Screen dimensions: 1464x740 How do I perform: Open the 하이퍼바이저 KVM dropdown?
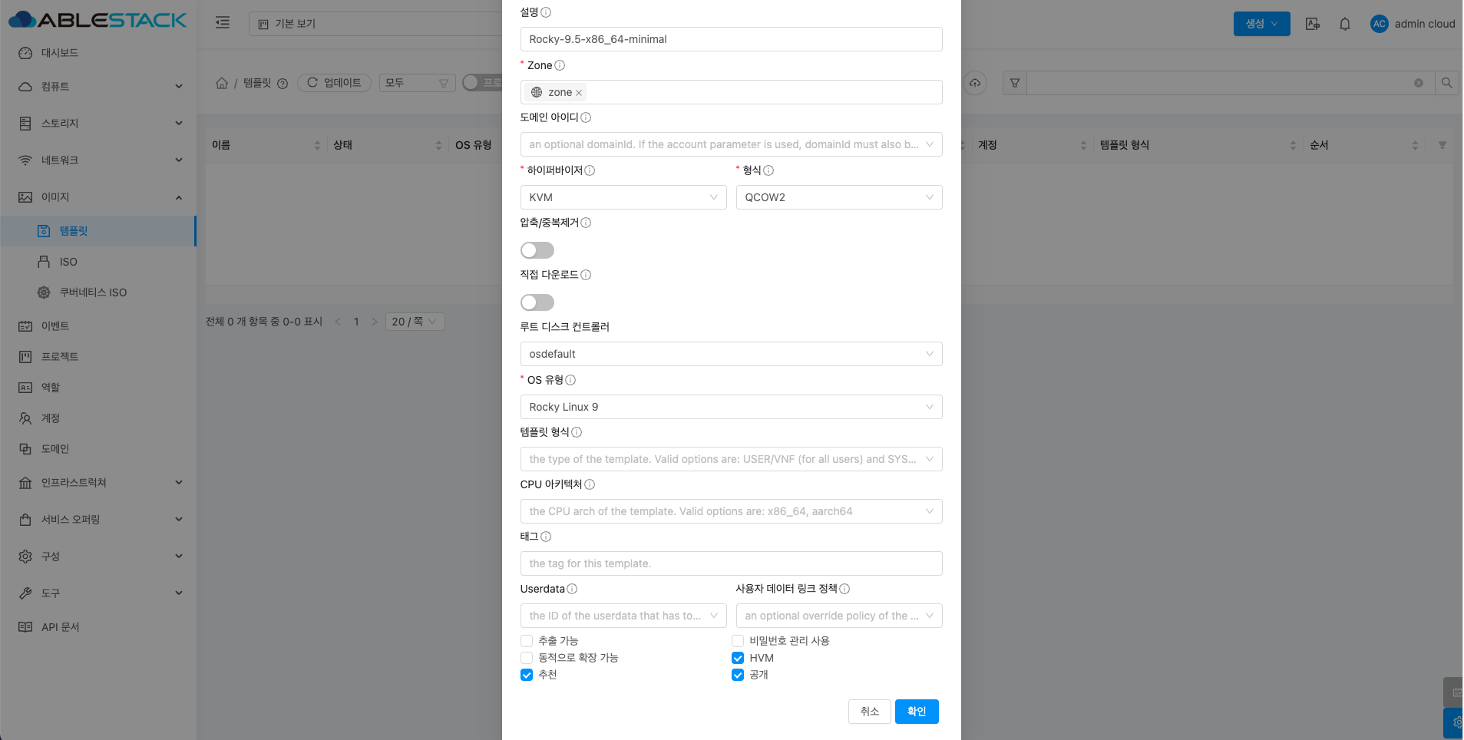click(623, 197)
